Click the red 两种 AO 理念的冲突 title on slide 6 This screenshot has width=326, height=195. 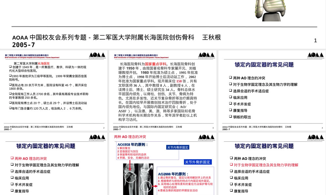pyautogui.click(x=130, y=137)
